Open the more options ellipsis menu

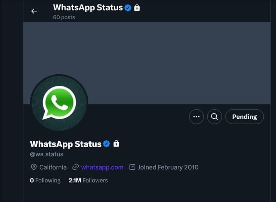pos(196,117)
